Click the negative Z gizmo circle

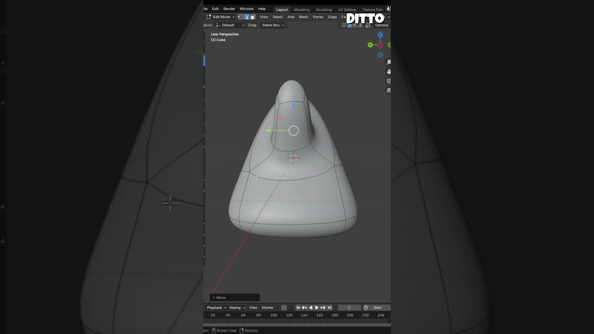(x=380, y=55)
